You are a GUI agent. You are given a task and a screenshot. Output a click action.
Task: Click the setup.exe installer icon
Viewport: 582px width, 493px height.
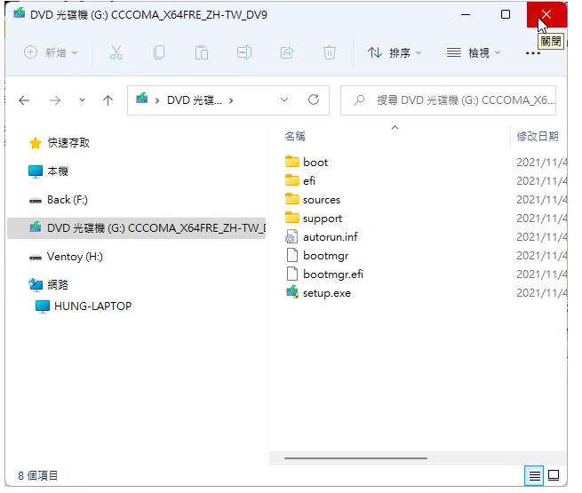pos(292,292)
